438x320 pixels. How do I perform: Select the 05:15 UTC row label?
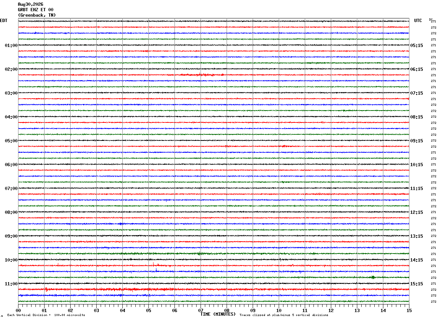416,46
